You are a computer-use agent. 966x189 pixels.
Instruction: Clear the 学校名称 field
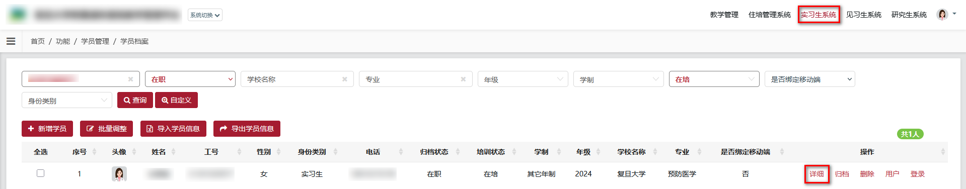point(345,79)
